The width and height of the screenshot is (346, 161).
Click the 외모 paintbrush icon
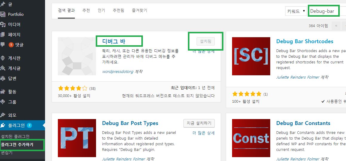pyautogui.click(x=3, y=115)
